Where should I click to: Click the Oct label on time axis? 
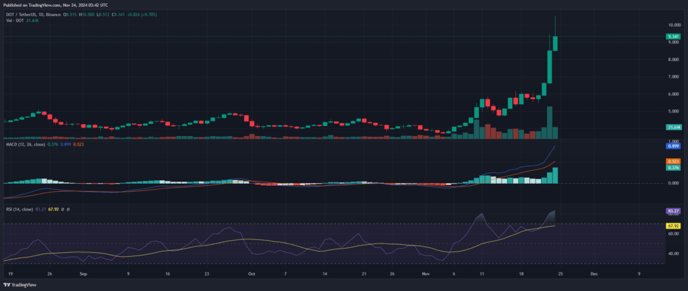pos(252,274)
